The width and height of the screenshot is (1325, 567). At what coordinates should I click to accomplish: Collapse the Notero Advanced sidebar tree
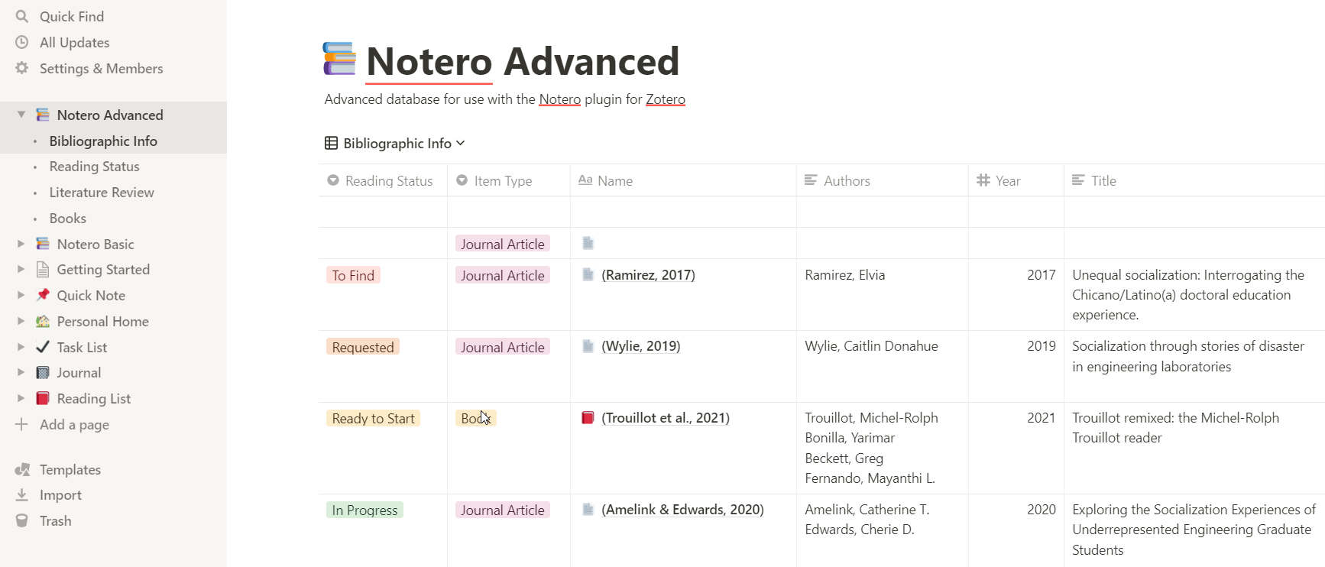[x=21, y=115]
